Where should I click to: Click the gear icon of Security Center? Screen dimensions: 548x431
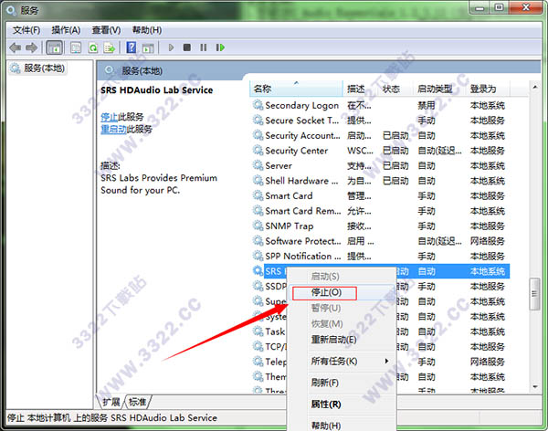tap(258, 151)
